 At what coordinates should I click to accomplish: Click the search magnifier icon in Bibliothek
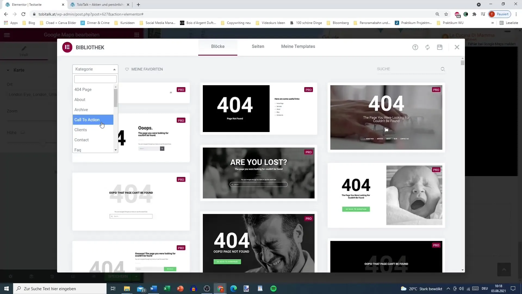[x=443, y=69]
